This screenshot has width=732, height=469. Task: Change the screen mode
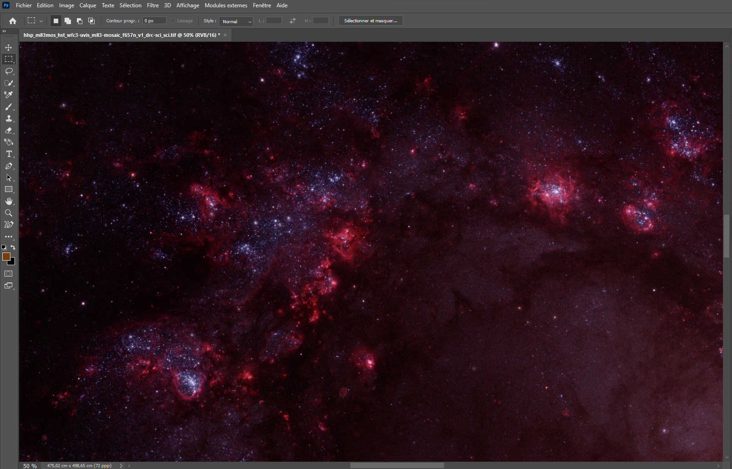(x=9, y=286)
